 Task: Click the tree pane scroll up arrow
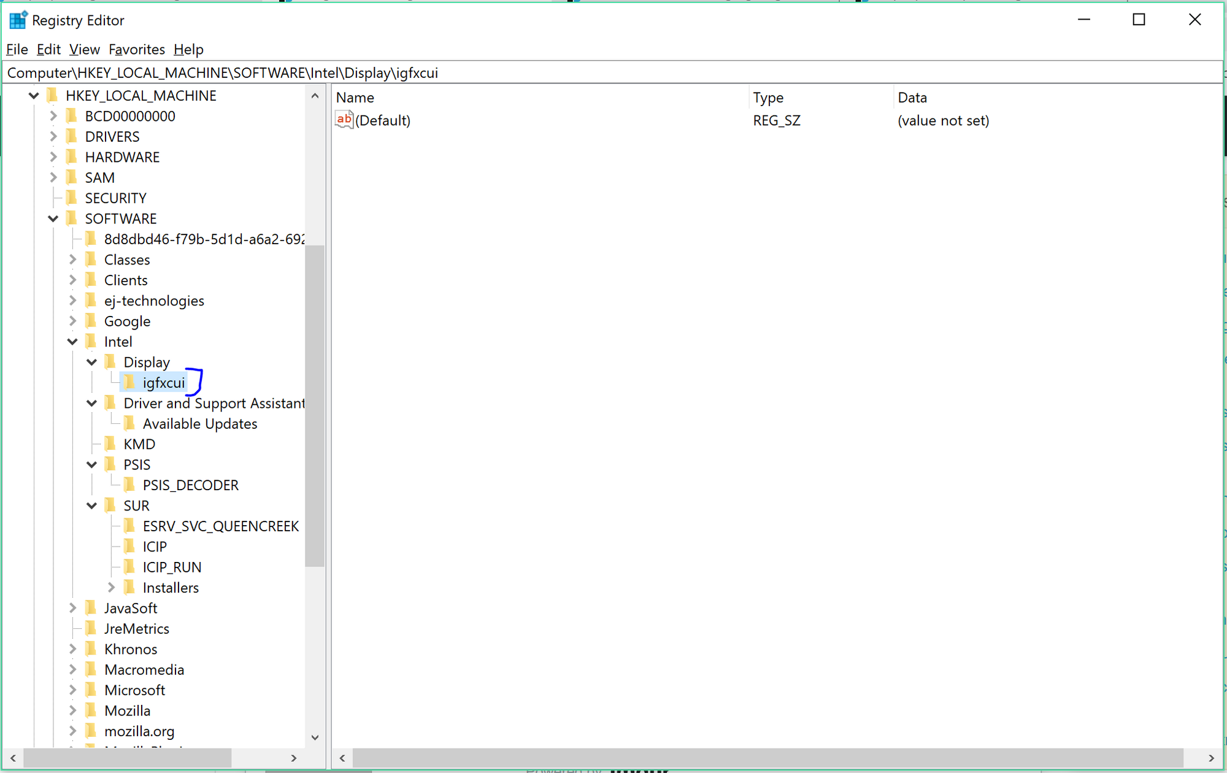pyautogui.click(x=315, y=96)
